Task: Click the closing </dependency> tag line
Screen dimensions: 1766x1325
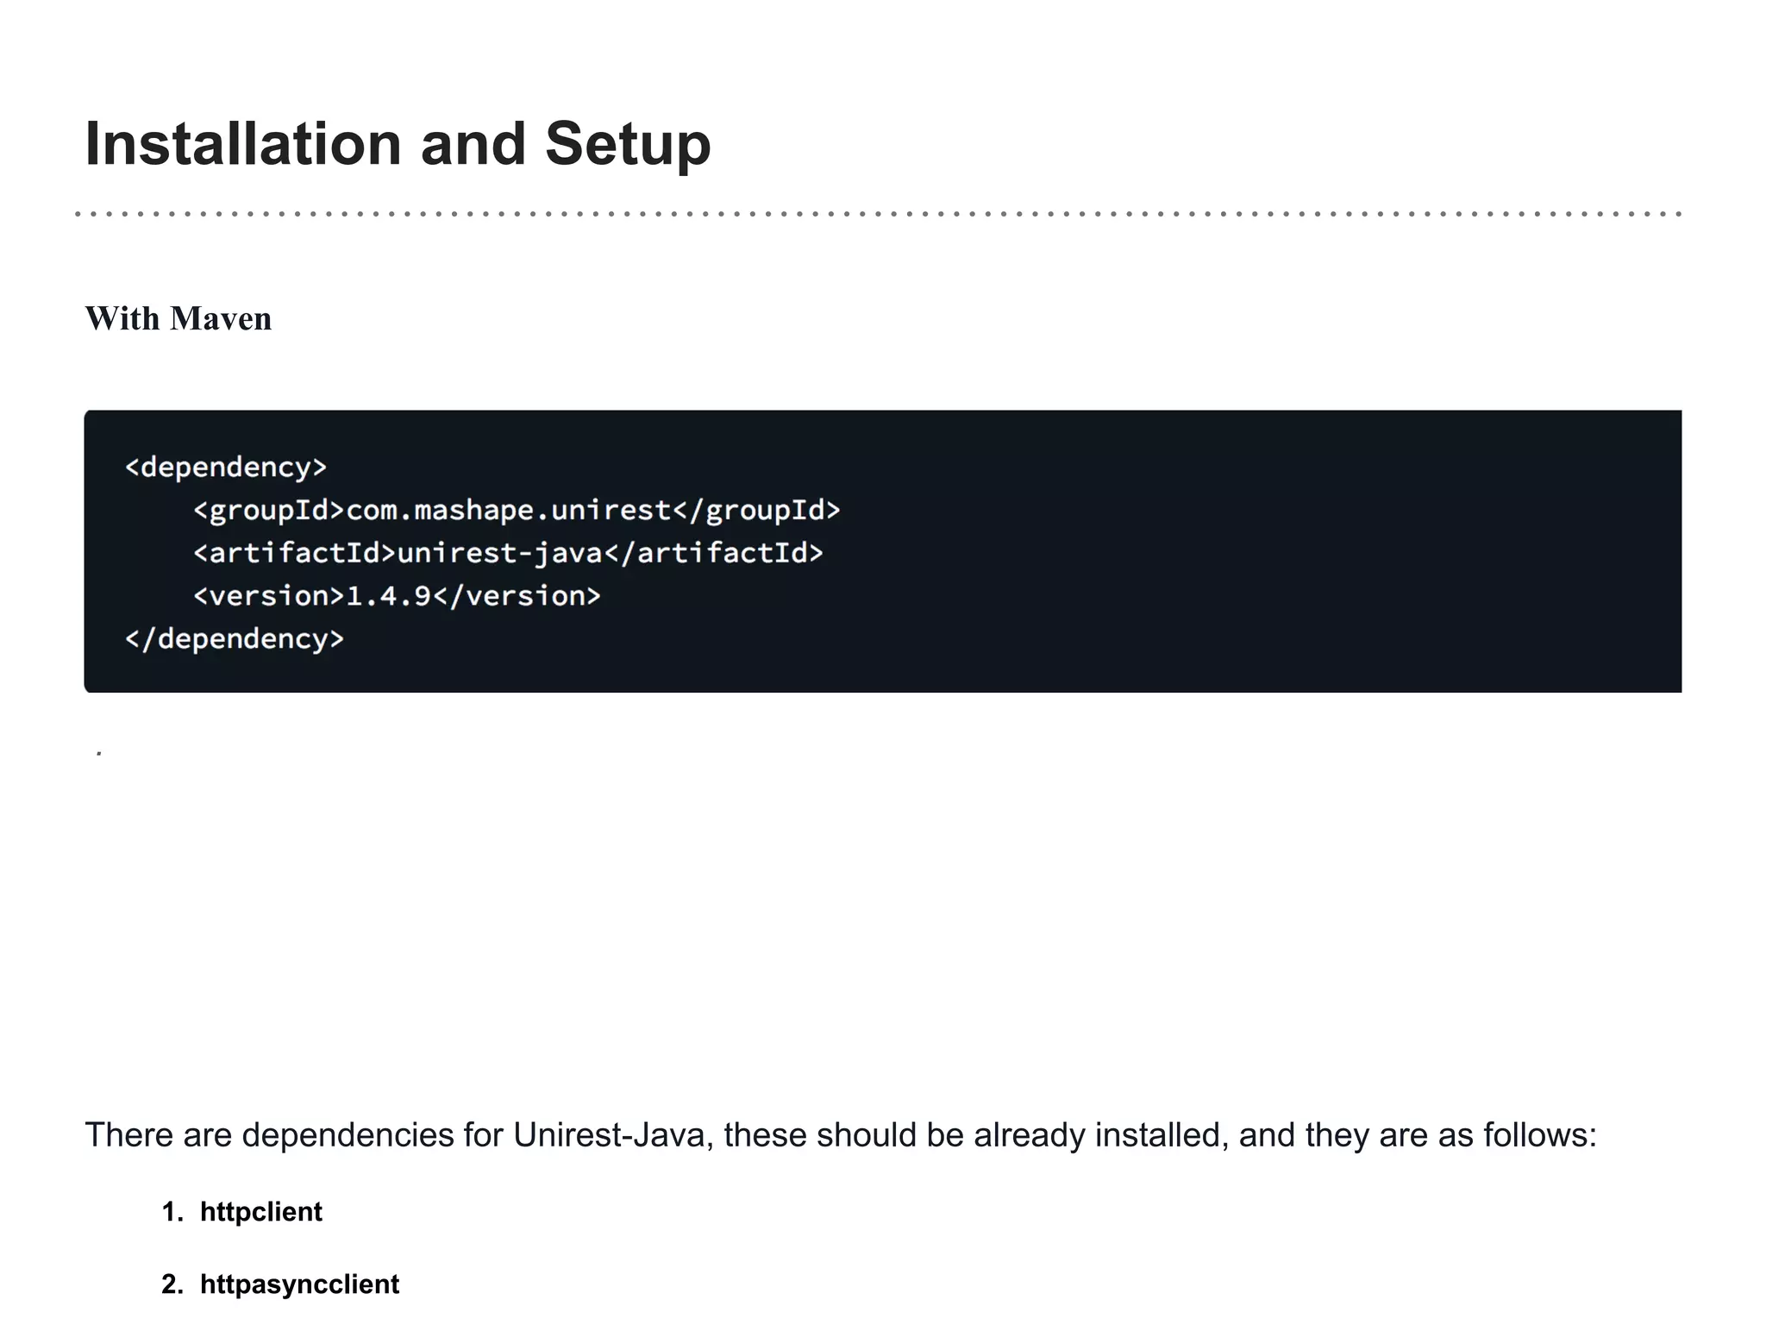Action: 235,639
